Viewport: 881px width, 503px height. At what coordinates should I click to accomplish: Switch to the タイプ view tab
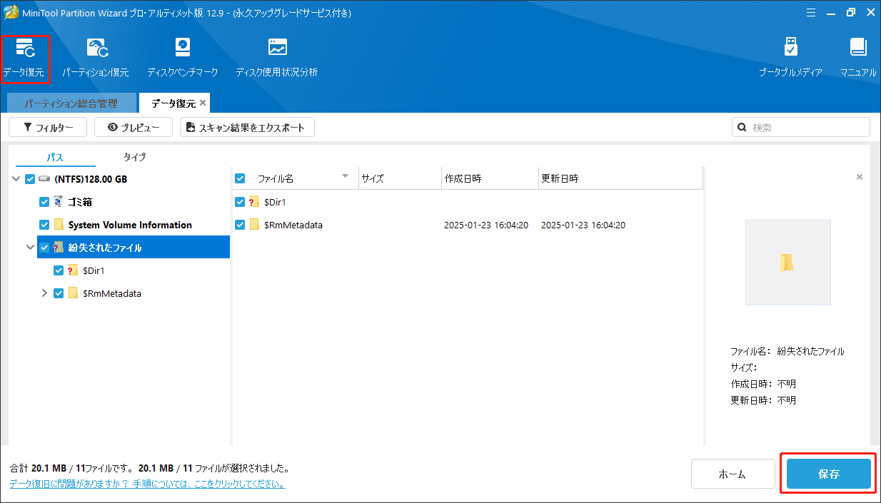(x=134, y=156)
